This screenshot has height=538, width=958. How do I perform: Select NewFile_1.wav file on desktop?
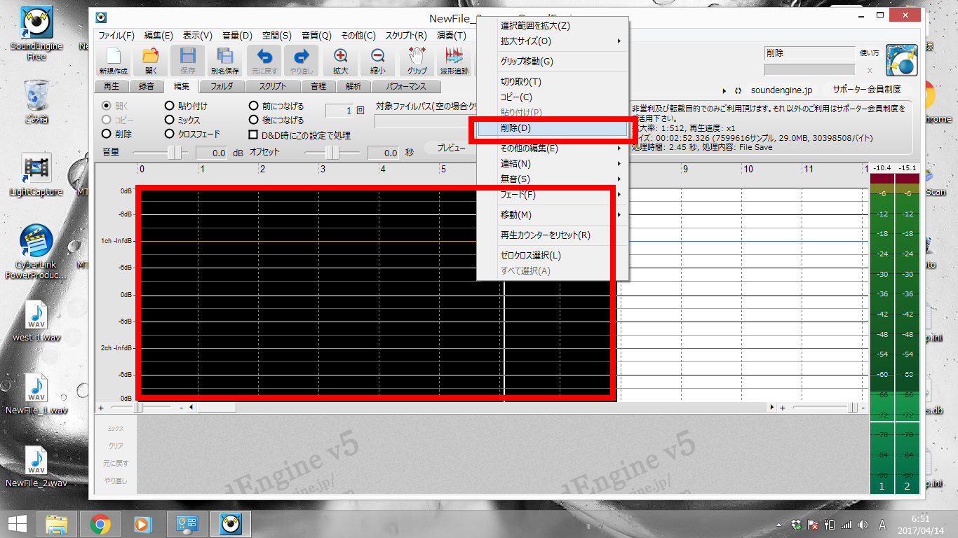(x=36, y=394)
